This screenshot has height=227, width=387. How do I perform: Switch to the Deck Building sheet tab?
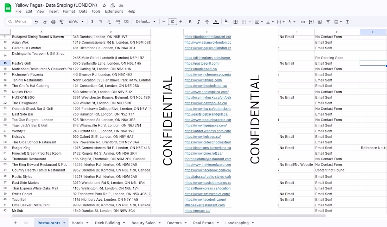pyautogui.click(x=107, y=223)
